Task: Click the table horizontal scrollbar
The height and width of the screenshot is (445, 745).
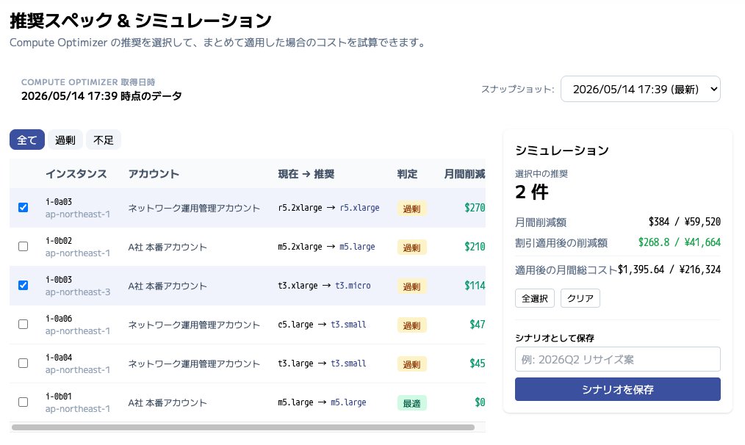Action: [242, 427]
